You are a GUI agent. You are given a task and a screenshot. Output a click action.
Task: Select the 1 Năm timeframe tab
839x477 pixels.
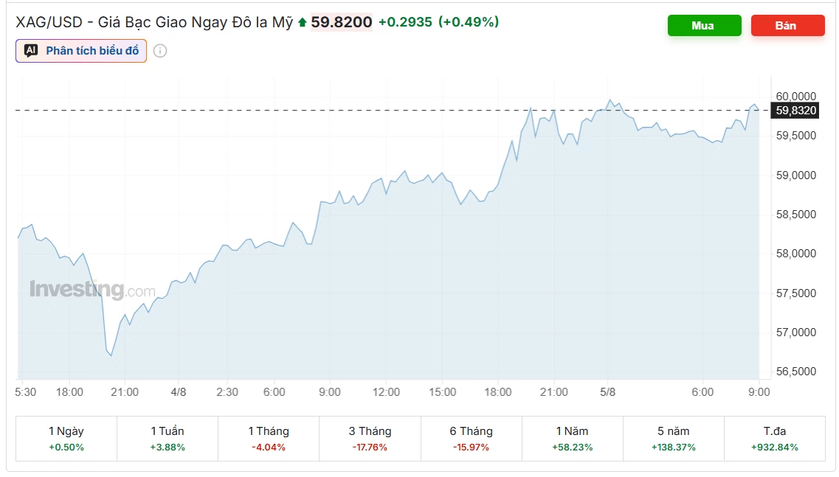click(x=572, y=439)
